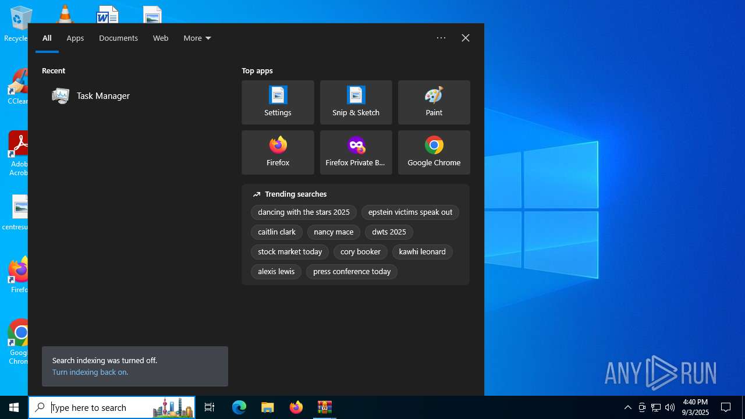
Task: Launch Snip & Sketch tile
Action: pos(356,102)
